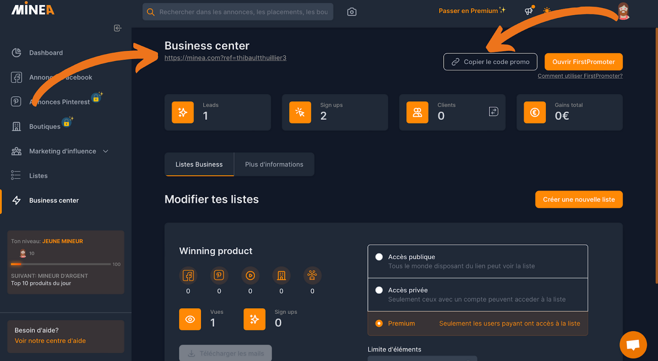This screenshot has height=361, width=658.
Task: Switch to Plus d'informations tab
Action: pos(274,164)
